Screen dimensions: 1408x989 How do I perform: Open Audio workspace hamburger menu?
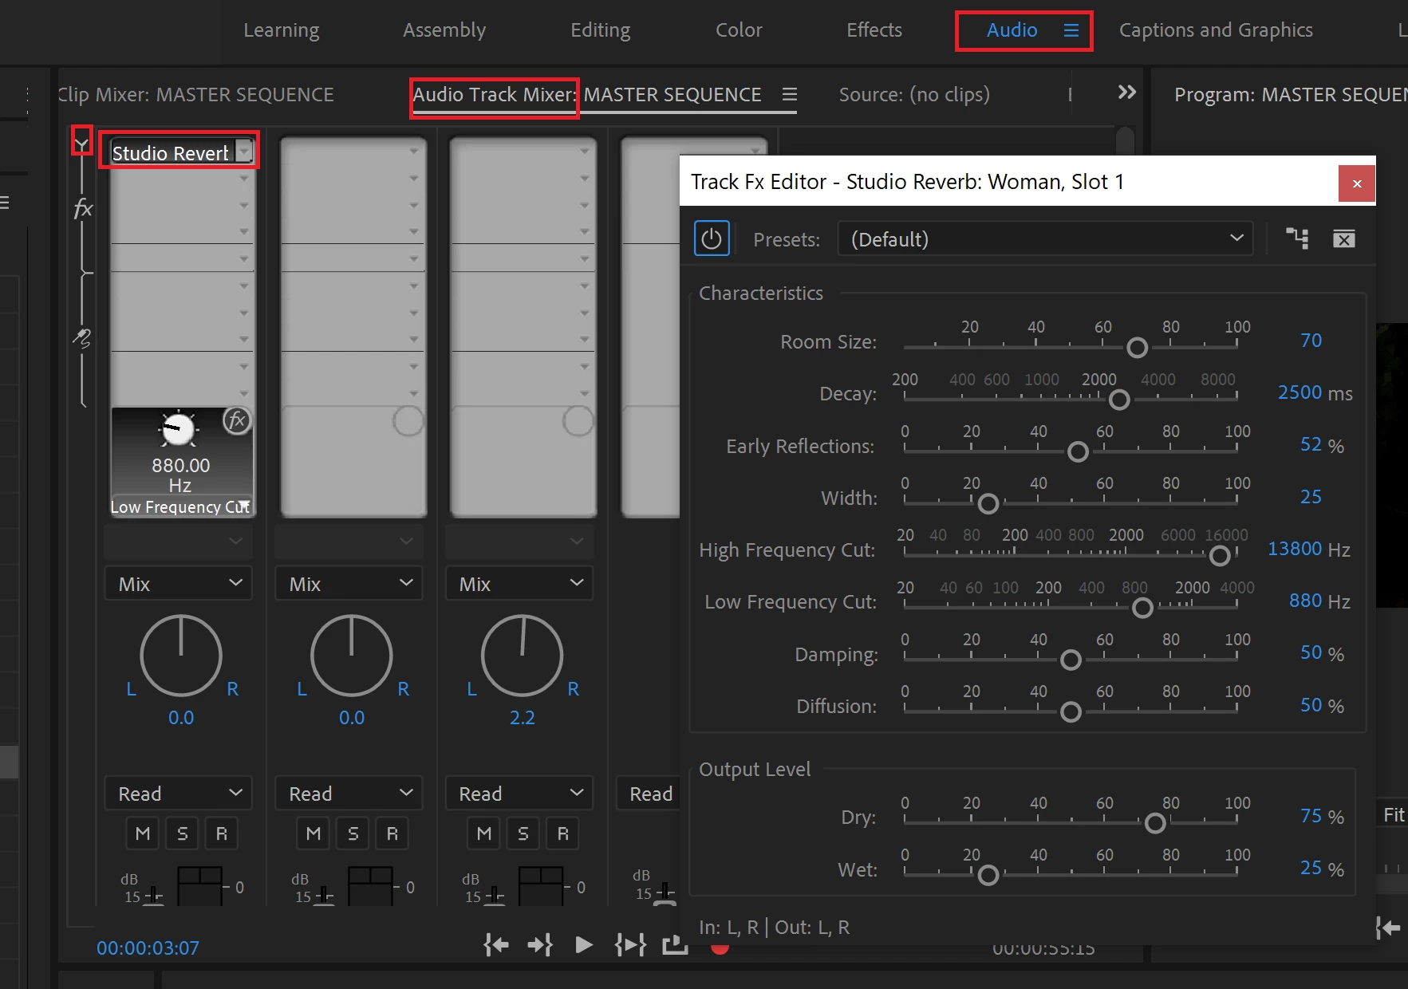pyautogui.click(x=1071, y=30)
